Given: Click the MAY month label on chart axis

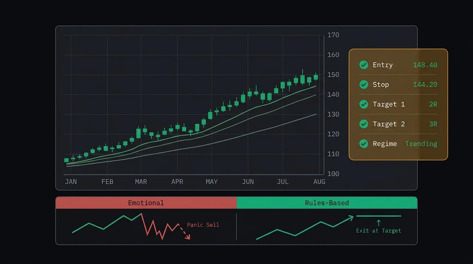Looking at the screenshot, I should tap(212, 182).
